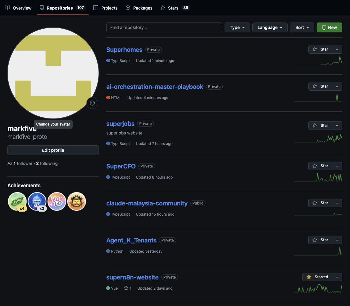Open the YOLO achievement badge
This screenshot has width=350, height=306.
[57, 201]
